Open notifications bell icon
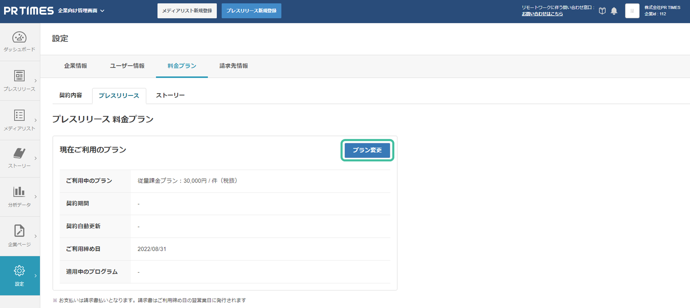This screenshot has height=308, width=690. tap(614, 11)
